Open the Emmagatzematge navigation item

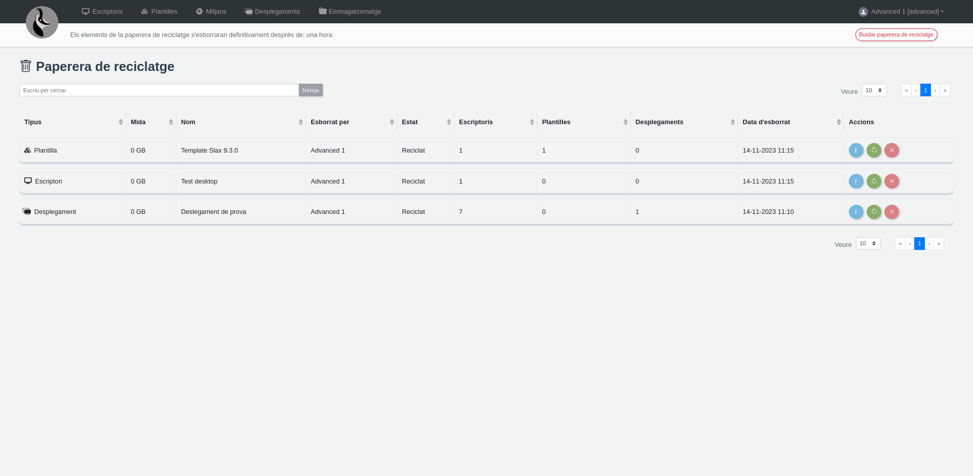pyautogui.click(x=350, y=12)
